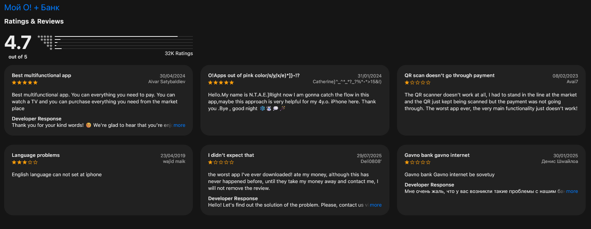
Task: Click the snowflake emoji in Catherine's review
Action: [x=262, y=109]
